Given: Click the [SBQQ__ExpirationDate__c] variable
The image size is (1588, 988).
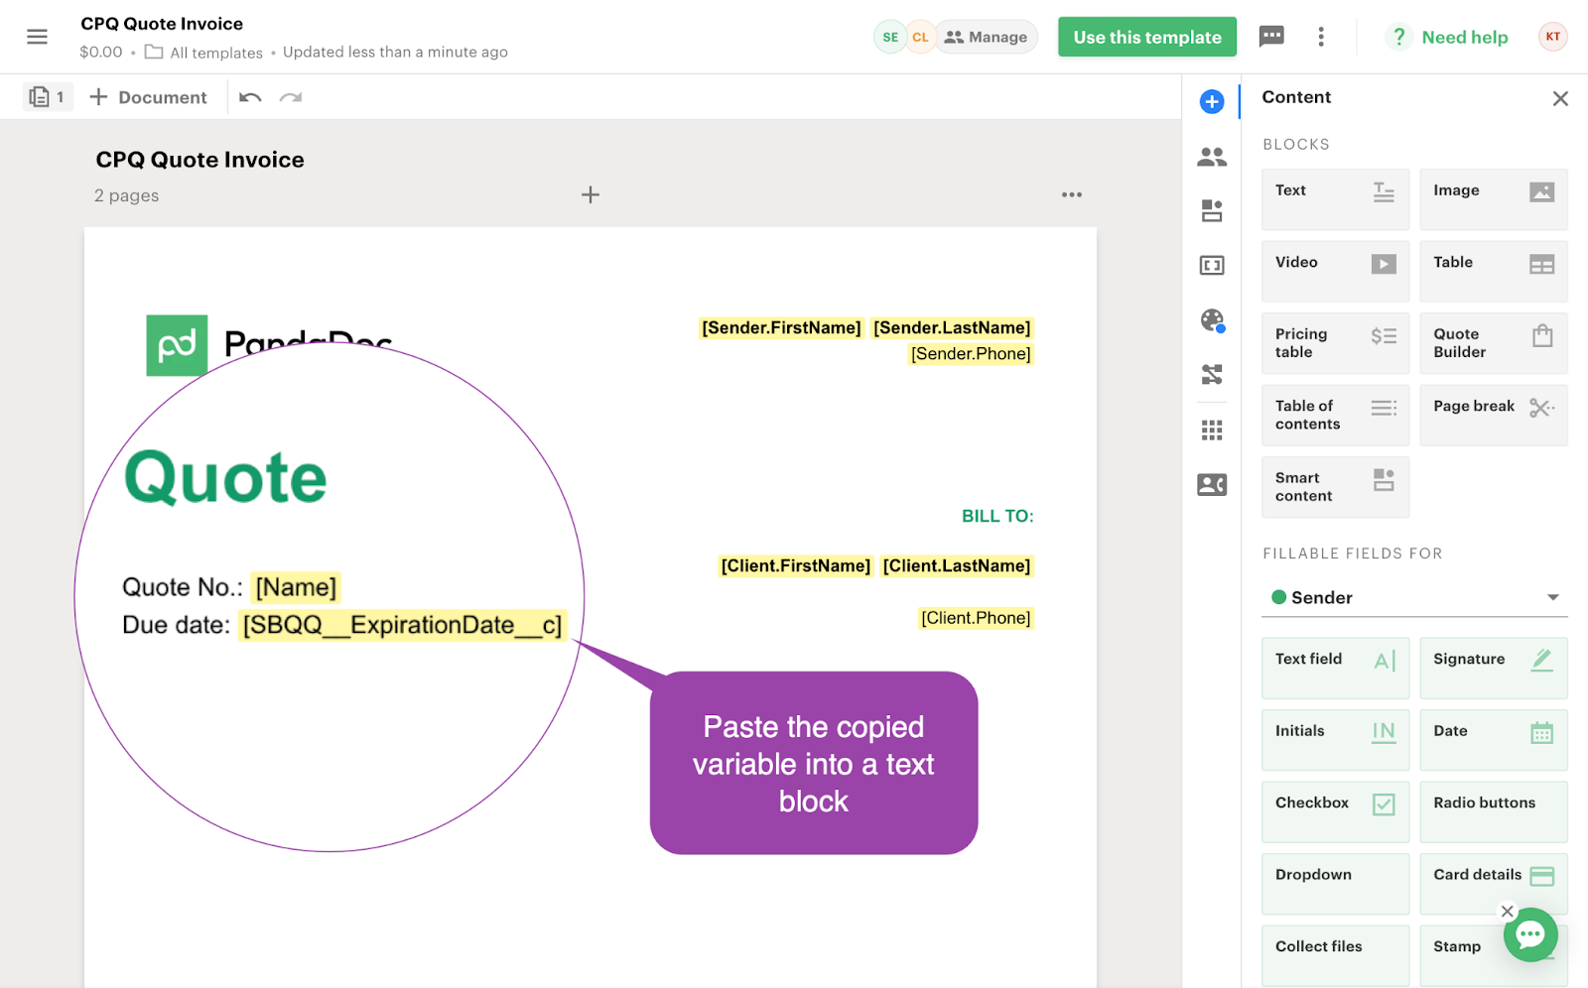Looking at the screenshot, I should coord(402,625).
